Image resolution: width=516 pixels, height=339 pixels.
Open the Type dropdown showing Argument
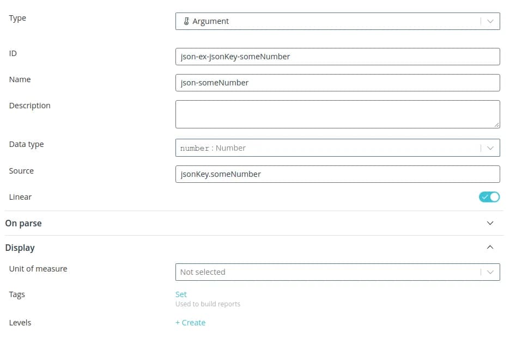(x=327, y=22)
